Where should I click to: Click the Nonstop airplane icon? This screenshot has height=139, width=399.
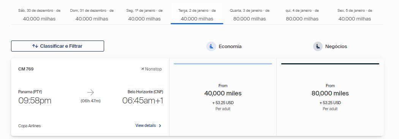click(x=142, y=69)
